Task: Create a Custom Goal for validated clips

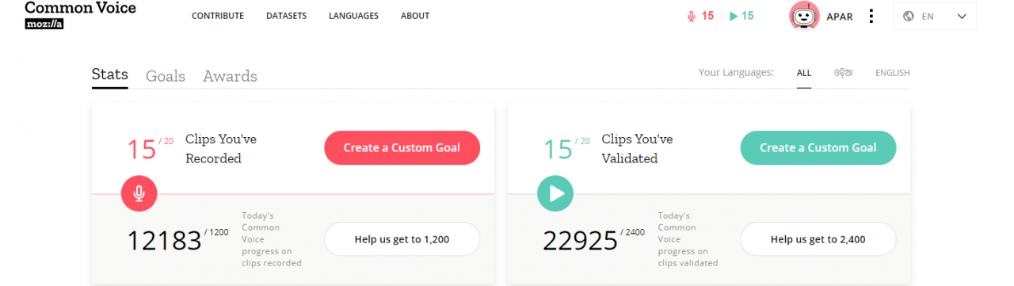Action: [818, 147]
